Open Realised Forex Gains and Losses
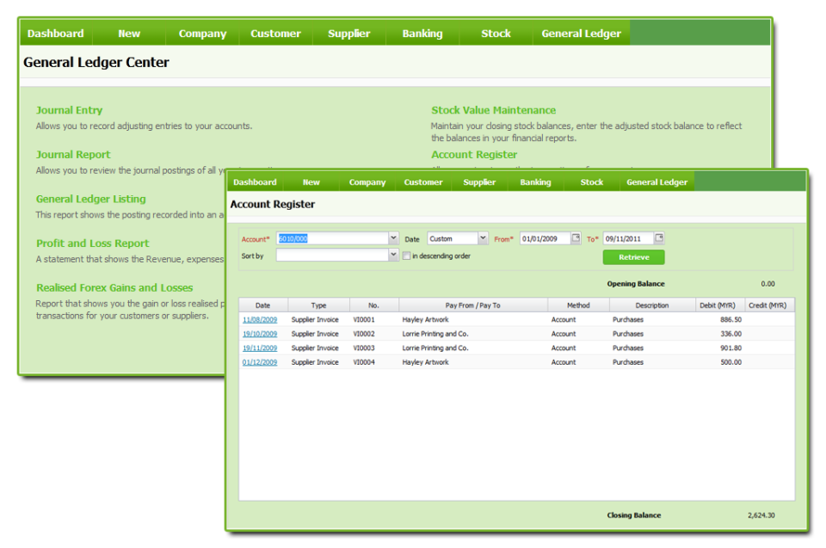The height and width of the screenshot is (548, 826). pos(113,287)
